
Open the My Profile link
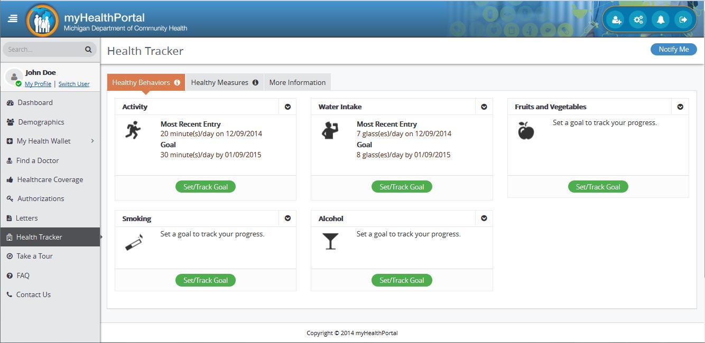click(38, 84)
